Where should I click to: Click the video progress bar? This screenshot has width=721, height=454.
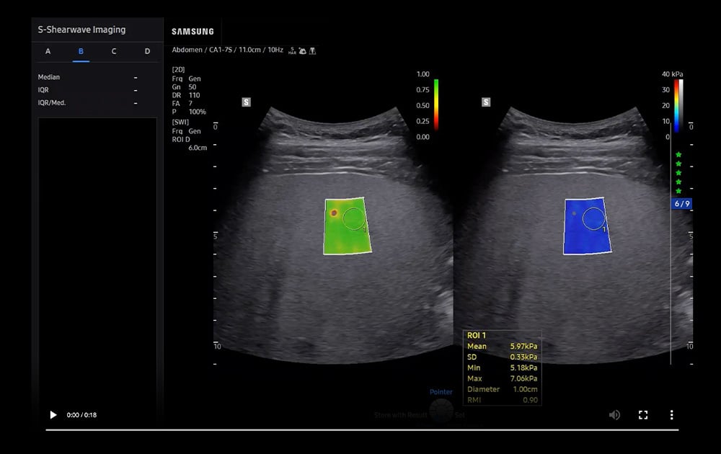360,429
